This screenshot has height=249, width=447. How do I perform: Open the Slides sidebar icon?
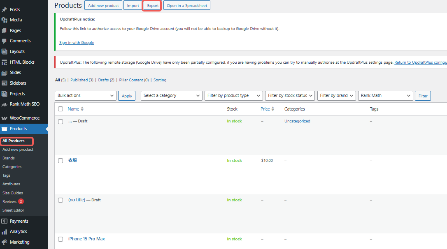tap(5, 72)
